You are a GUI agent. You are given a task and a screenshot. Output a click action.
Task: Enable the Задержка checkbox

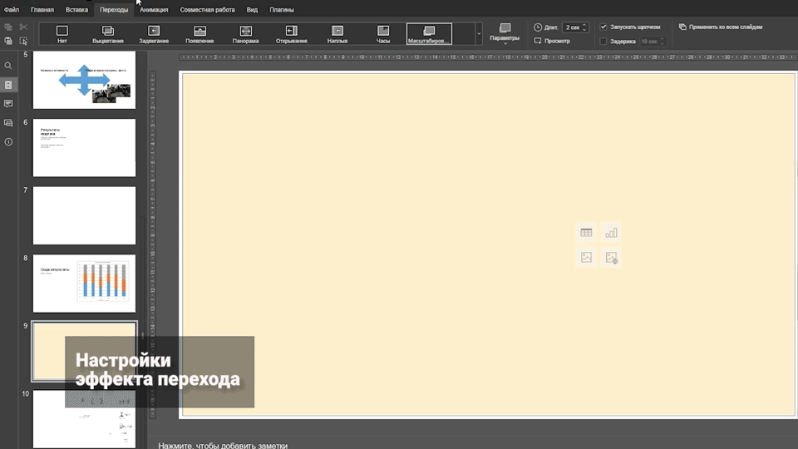click(x=603, y=42)
